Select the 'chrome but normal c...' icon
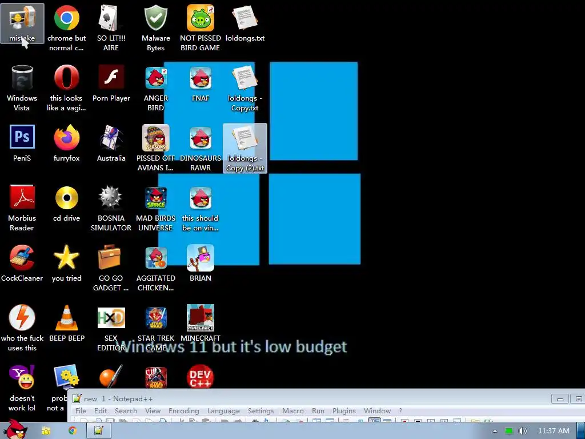Viewport: 585px width, 439px height. (66, 28)
